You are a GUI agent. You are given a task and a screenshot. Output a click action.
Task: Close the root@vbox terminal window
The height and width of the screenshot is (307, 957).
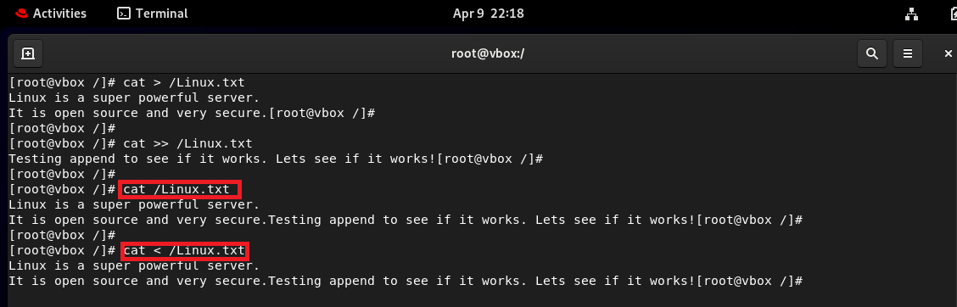pos(948,53)
